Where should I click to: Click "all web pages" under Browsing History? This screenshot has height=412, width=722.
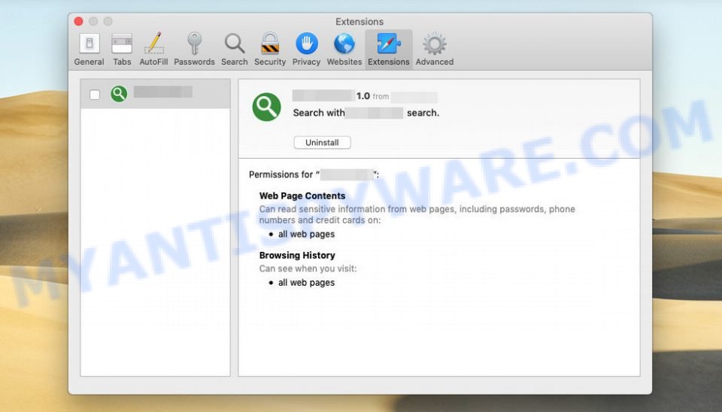click(306, 283)
